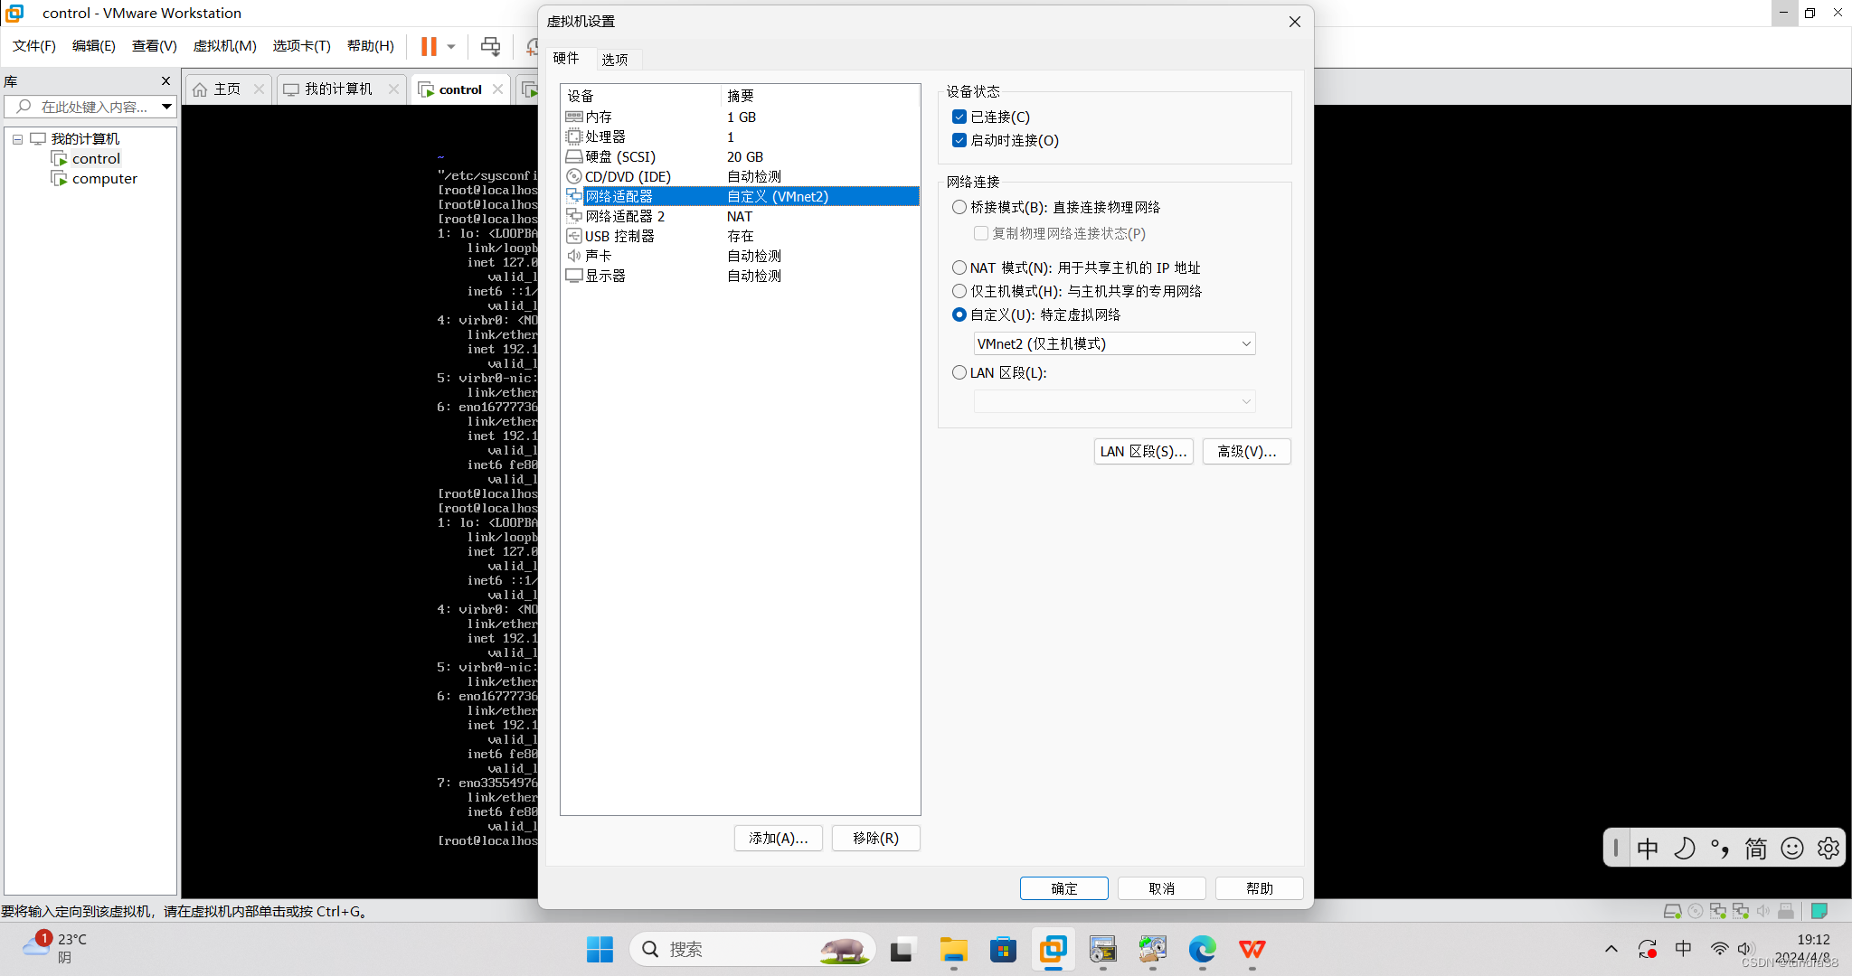Show hidden system tray icons chevron
The height and width of the screenshot is (976, 1852).
pos(1611,949)
